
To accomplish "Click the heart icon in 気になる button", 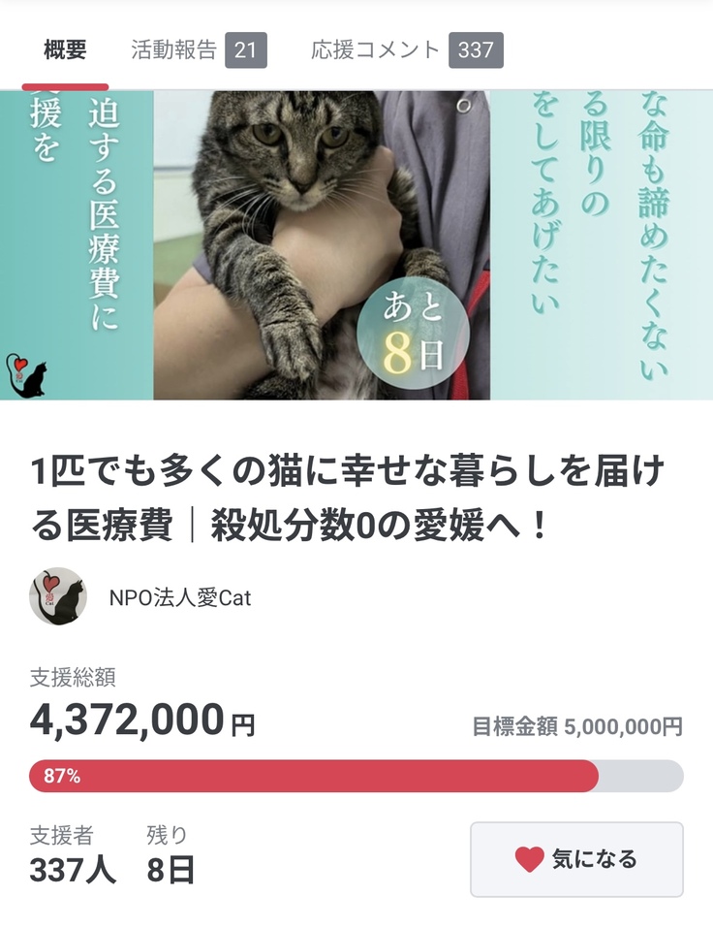I will pyautogui.click(x=529, y=859).
